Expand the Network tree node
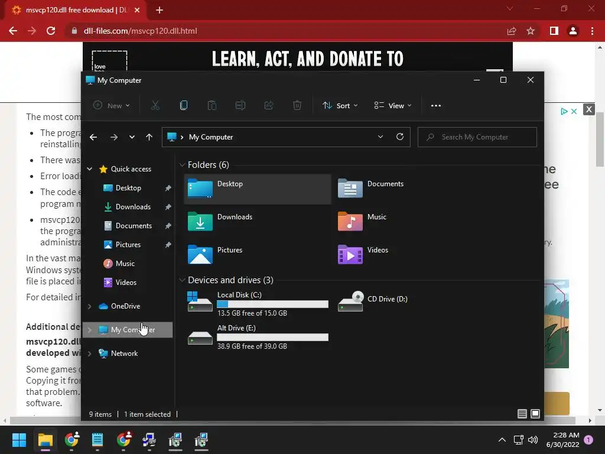Screen dimensions: 605x454 click(x=90, y=354)
